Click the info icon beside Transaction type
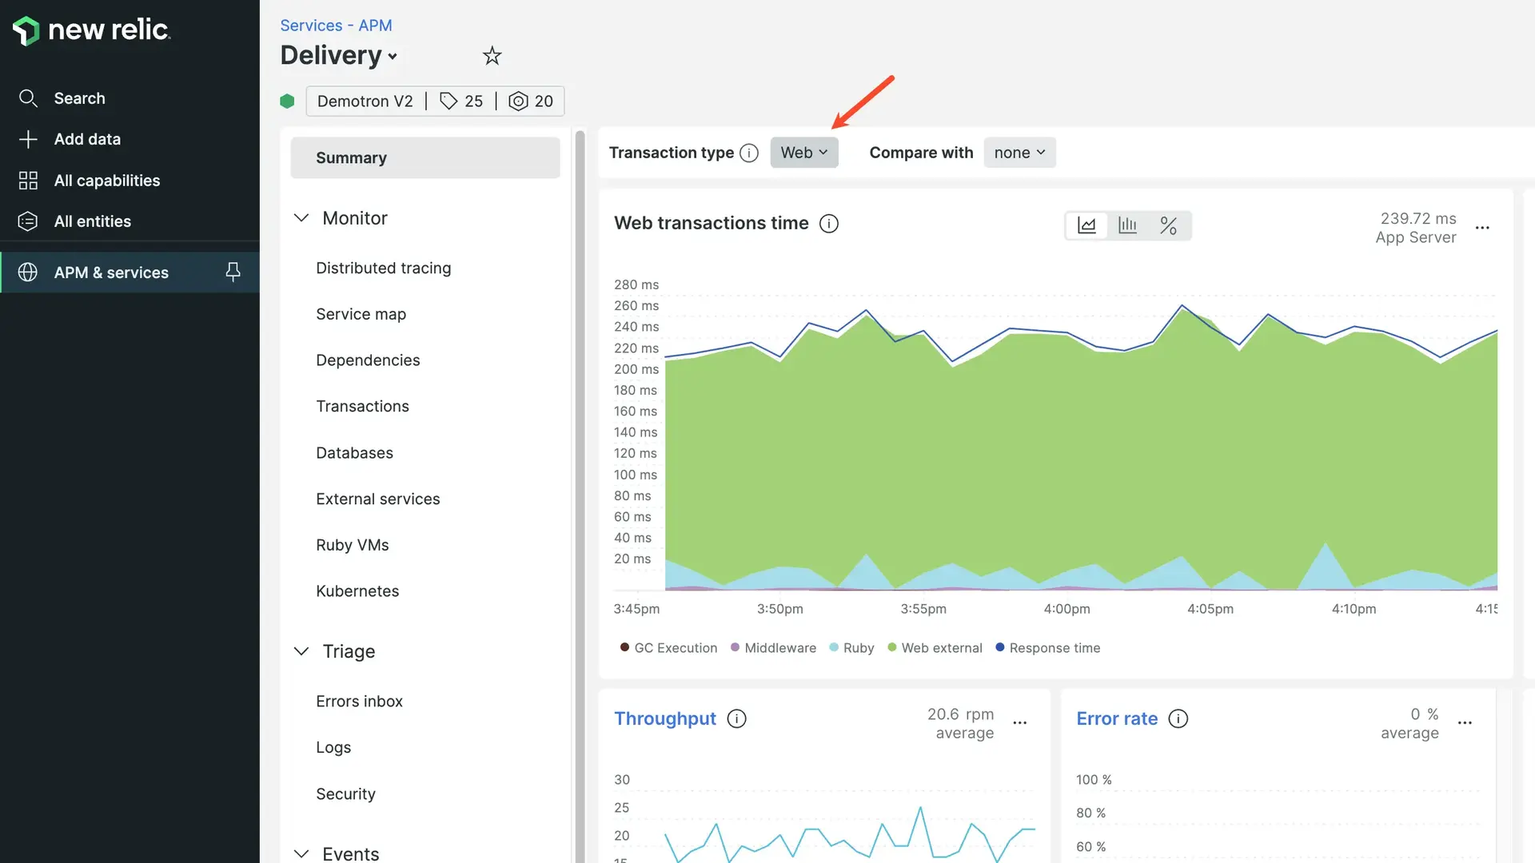Image resolution: width=1535 pixels, height=863 pixels. point(749,153)
